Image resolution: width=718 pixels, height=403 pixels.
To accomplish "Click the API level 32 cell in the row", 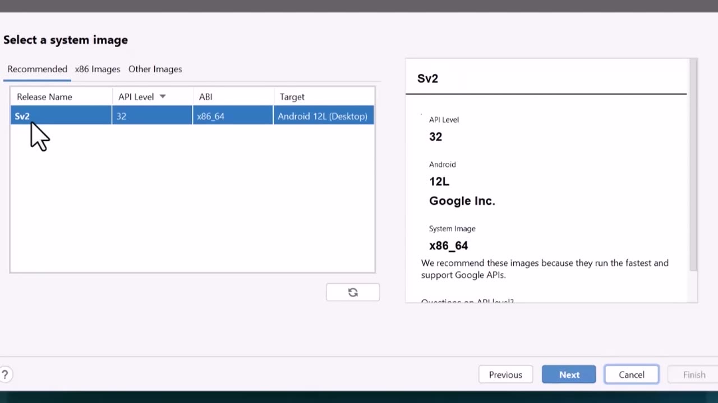I will click(122, 116).
